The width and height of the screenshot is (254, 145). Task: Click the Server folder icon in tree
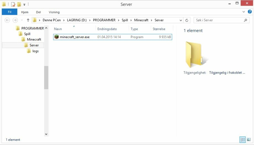tap(26, 45)
